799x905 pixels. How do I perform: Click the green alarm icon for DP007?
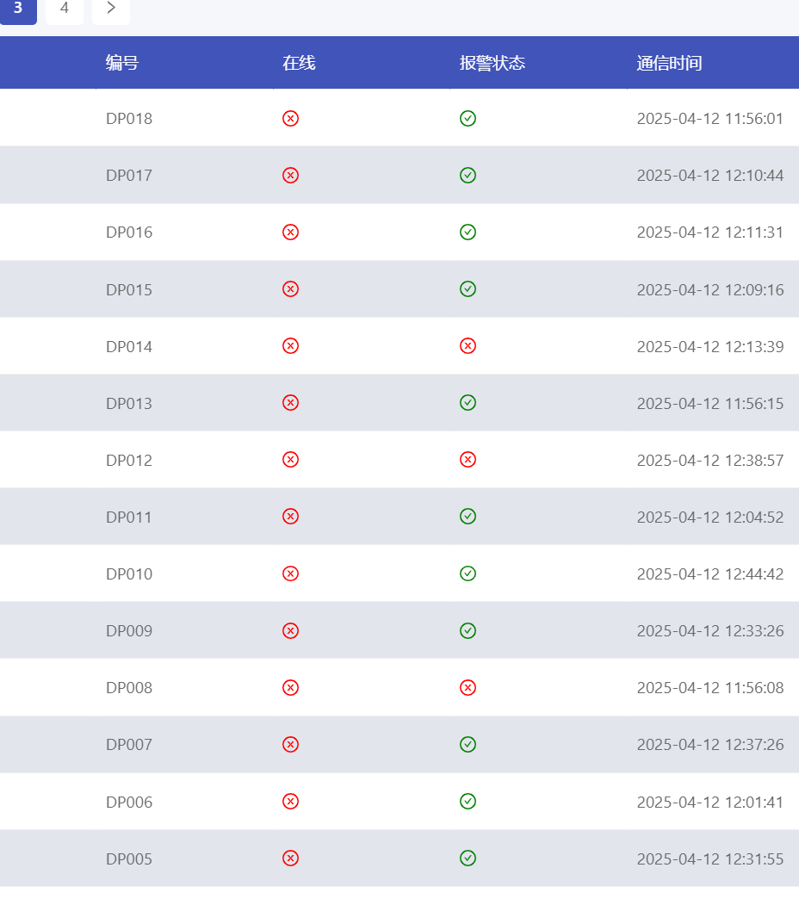pyautogui.click(x=468, y=744)
